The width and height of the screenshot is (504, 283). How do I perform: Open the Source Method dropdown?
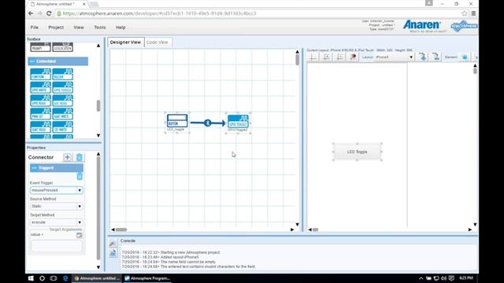point(57,206)
